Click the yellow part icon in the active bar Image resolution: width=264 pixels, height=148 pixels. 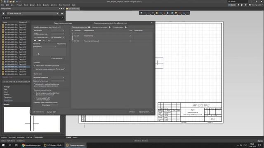157,13
